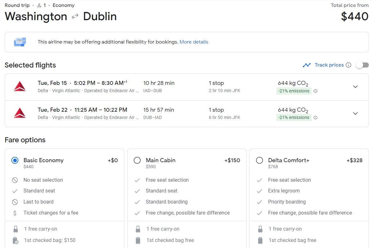Click the Delta Comfort+ title
372x248 pixels.
click(x=289, y=160)
